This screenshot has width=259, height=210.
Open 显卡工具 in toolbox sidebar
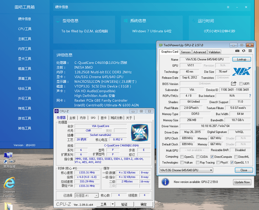[24, 59]
